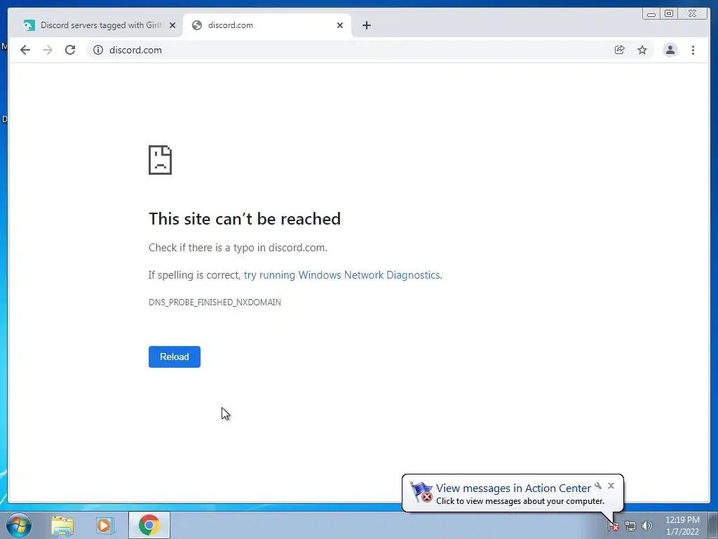Viewport: 718px width, 539px height.
Task: Open the volume speaker icon
Action: point(646,526)
